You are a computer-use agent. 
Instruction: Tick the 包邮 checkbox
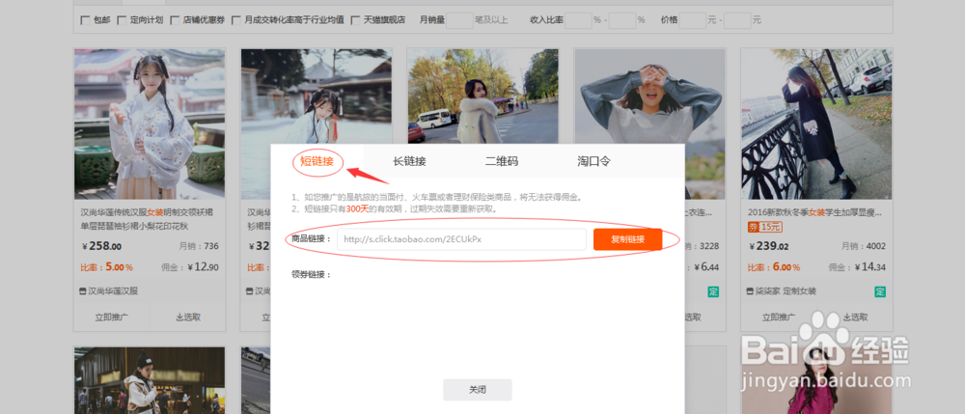point(85,20)
